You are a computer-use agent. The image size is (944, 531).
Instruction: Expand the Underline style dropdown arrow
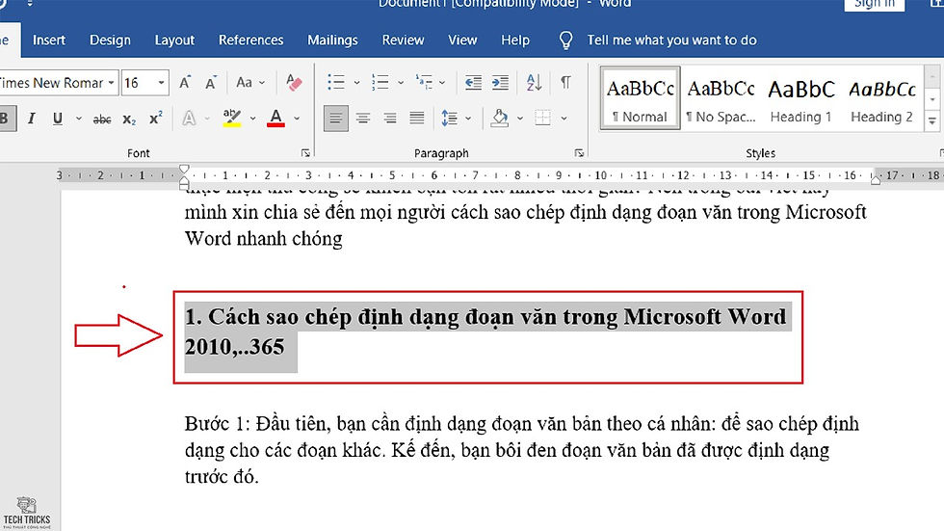78,119
